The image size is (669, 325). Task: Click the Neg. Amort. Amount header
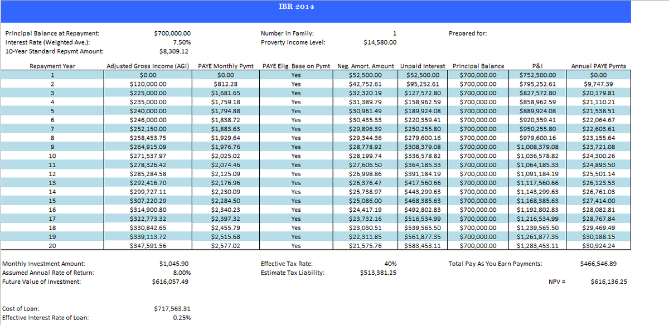tap(365, 66)
